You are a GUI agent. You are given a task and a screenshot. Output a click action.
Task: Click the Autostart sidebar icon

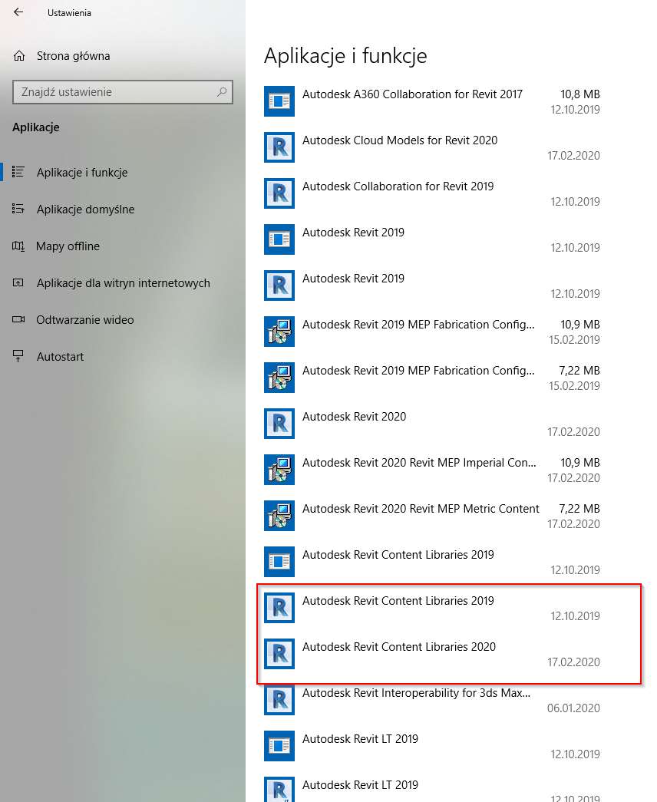(17, 356)
